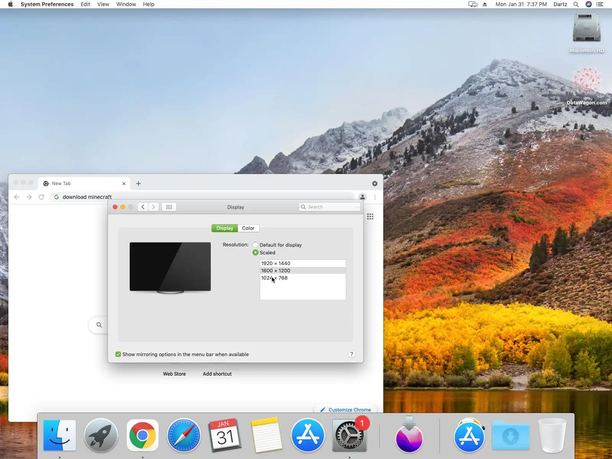Open the macOS installer icon in the Dock
The width and height of the screenshot is (612, 459).
point(409,435)
